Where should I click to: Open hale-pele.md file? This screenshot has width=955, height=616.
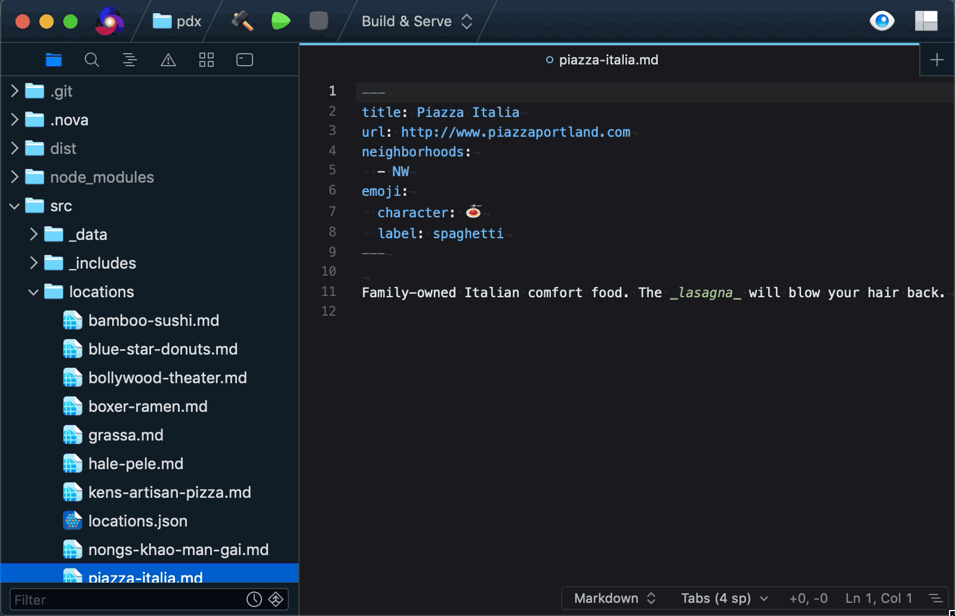[136, 464]
